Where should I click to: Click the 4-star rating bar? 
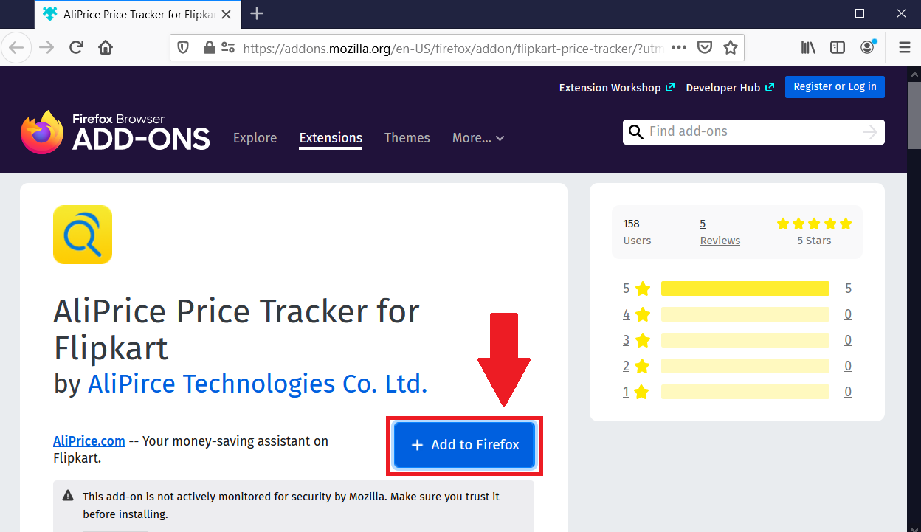point(745,314)
